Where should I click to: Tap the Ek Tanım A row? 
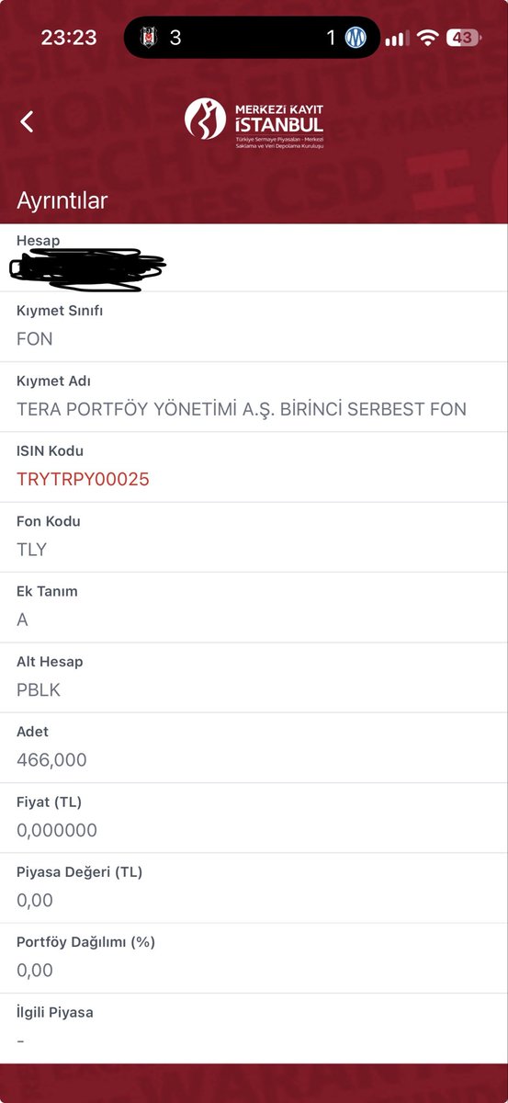click(x=254, y=608)
